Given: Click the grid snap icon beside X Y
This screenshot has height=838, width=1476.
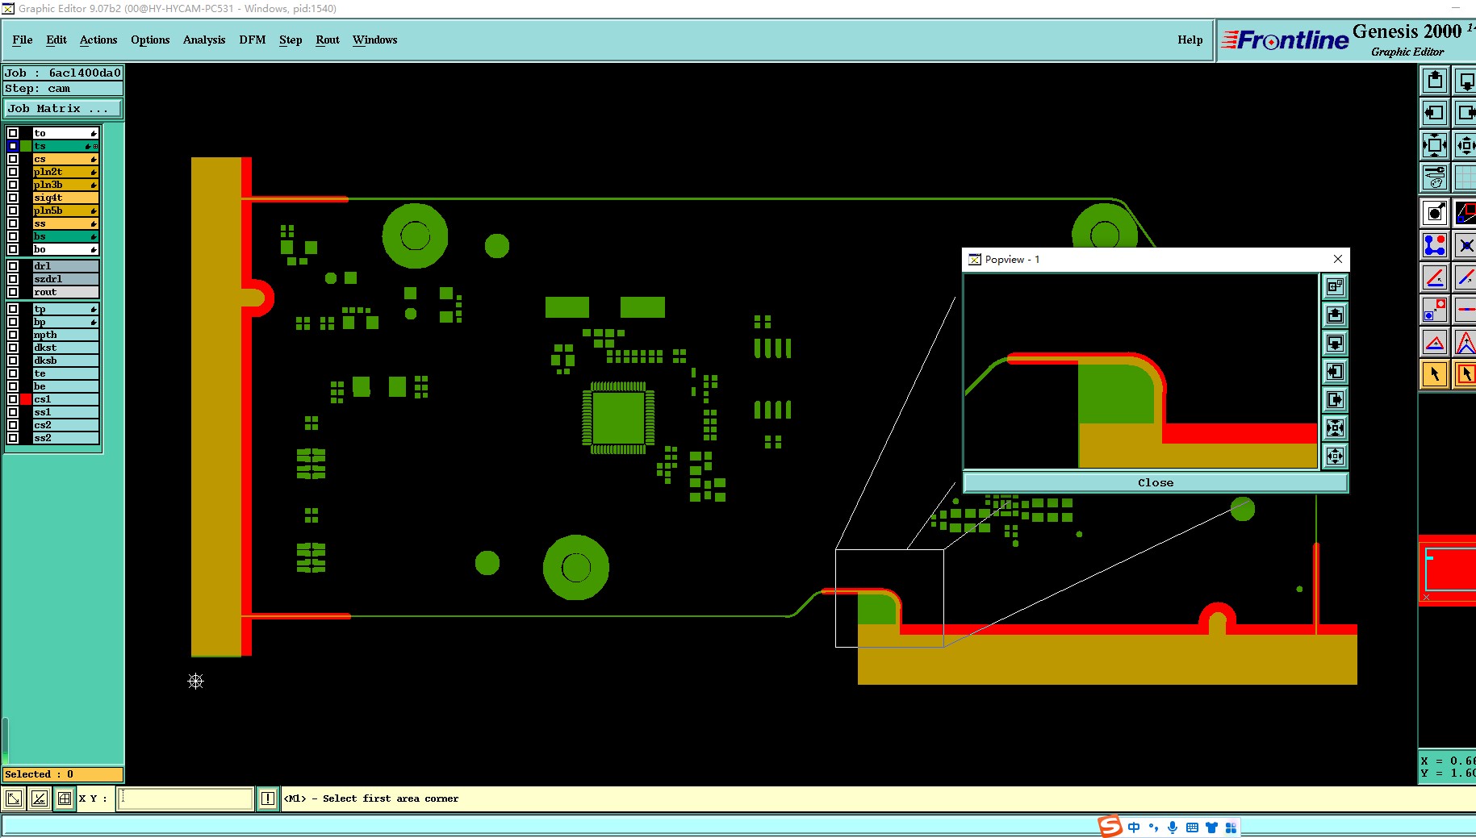Looking at the screenshot, I should click(x=65, y=798).
